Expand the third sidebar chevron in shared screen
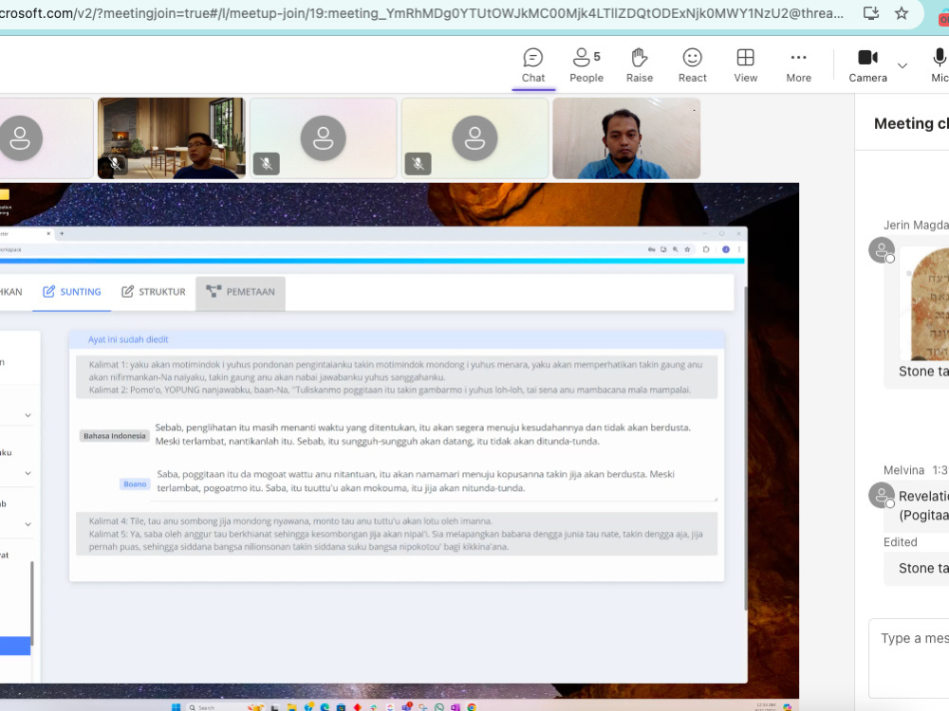This screenshot has height=711, width=949. 28,524
